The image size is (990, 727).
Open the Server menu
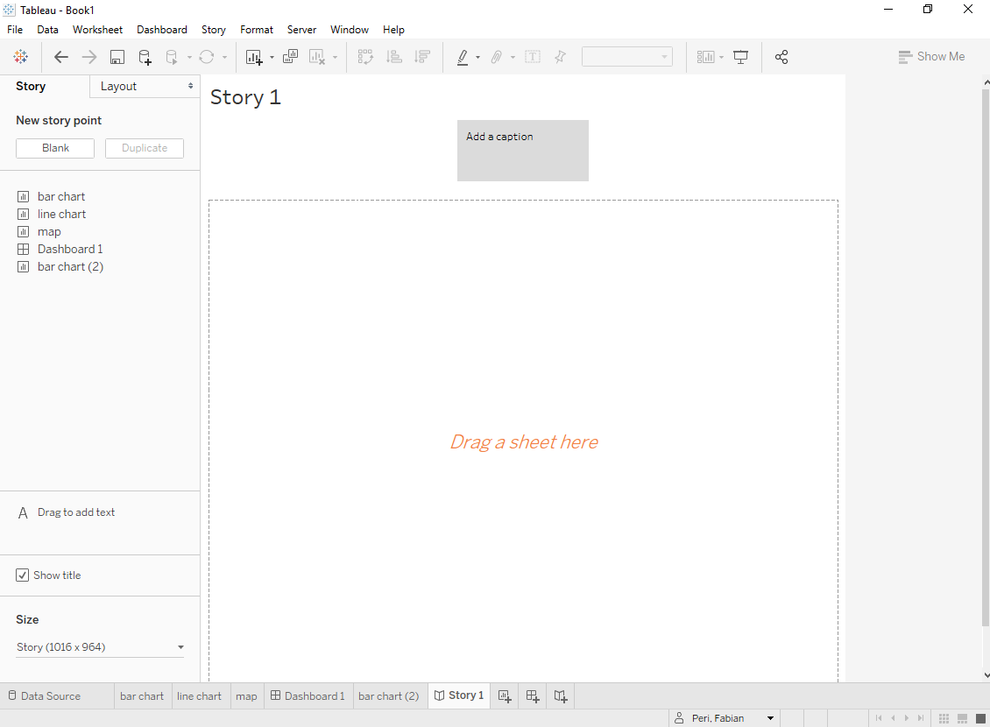click(301, 30)
